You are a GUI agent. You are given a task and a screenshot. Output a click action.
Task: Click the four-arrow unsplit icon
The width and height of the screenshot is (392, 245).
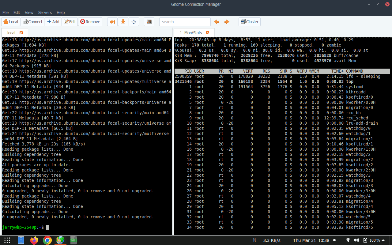[134, 22]
